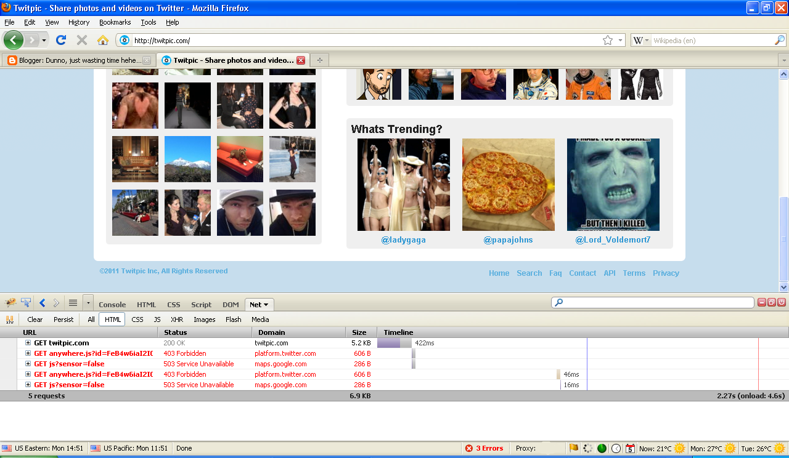Click Firefox forward arrow button
This screenshot has width=789, height=458.
tap(31, 40)
